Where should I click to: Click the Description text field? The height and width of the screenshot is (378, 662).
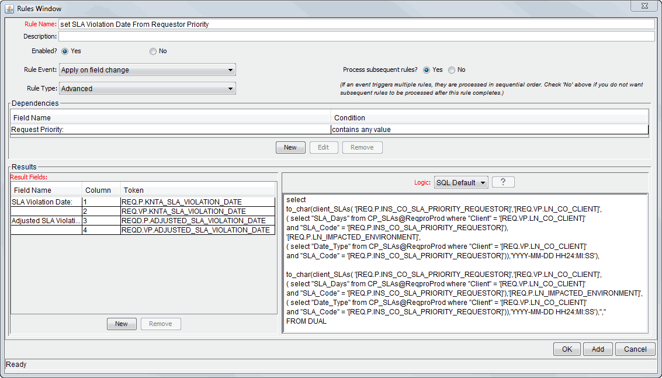pyautogui.click(x=356, y=37)
